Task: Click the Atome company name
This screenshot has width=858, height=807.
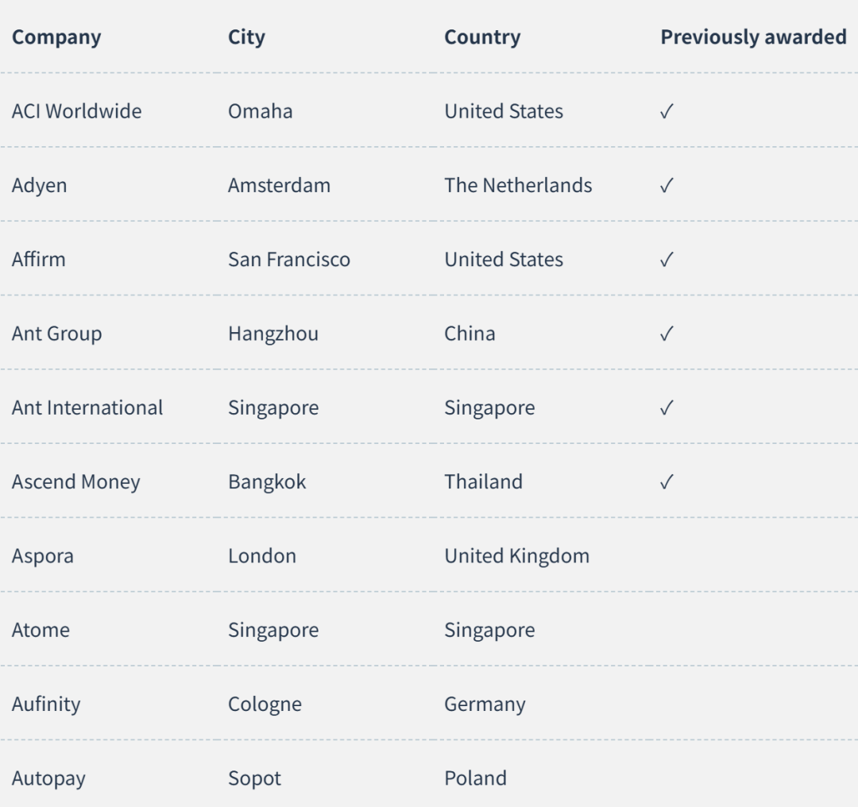Action: pos(41,630)
